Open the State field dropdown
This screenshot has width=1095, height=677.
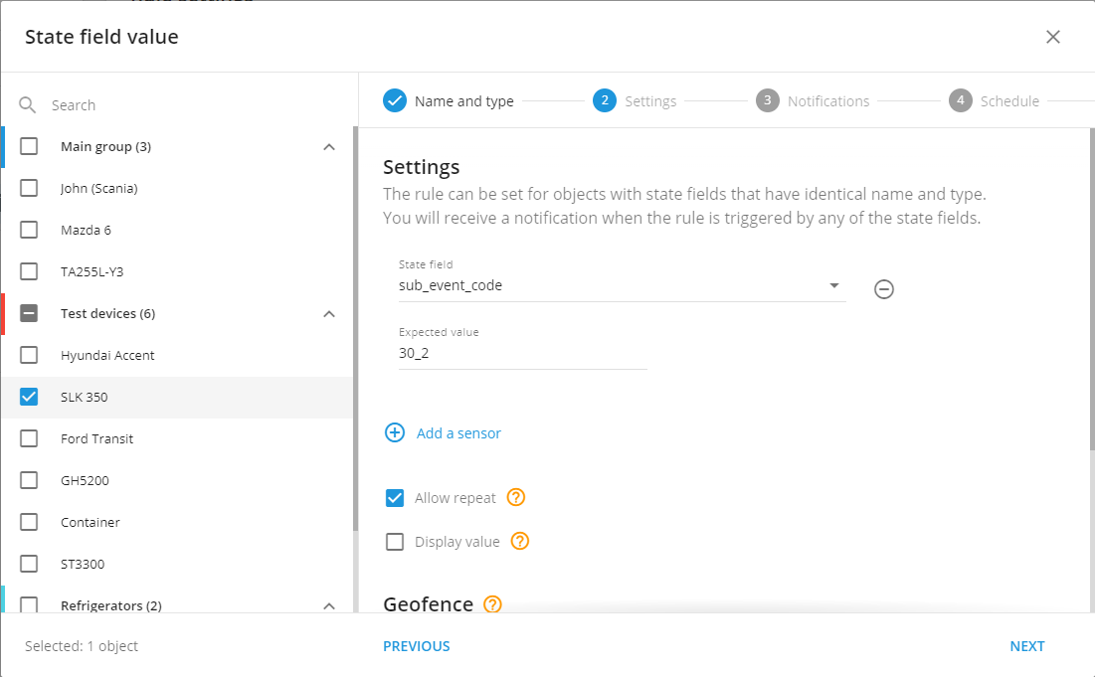coord(622,285)
